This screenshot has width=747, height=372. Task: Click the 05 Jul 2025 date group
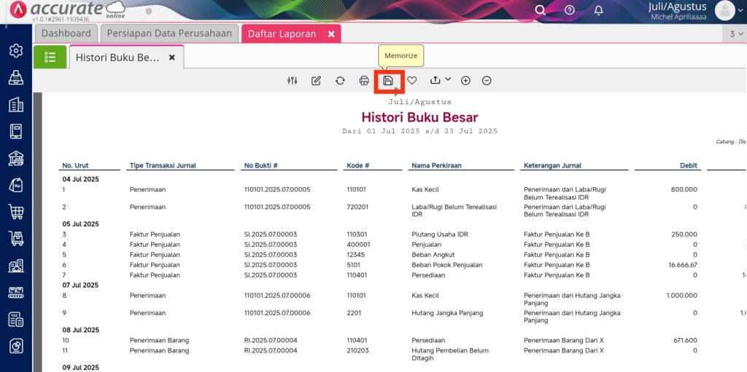tap(80, 224)
